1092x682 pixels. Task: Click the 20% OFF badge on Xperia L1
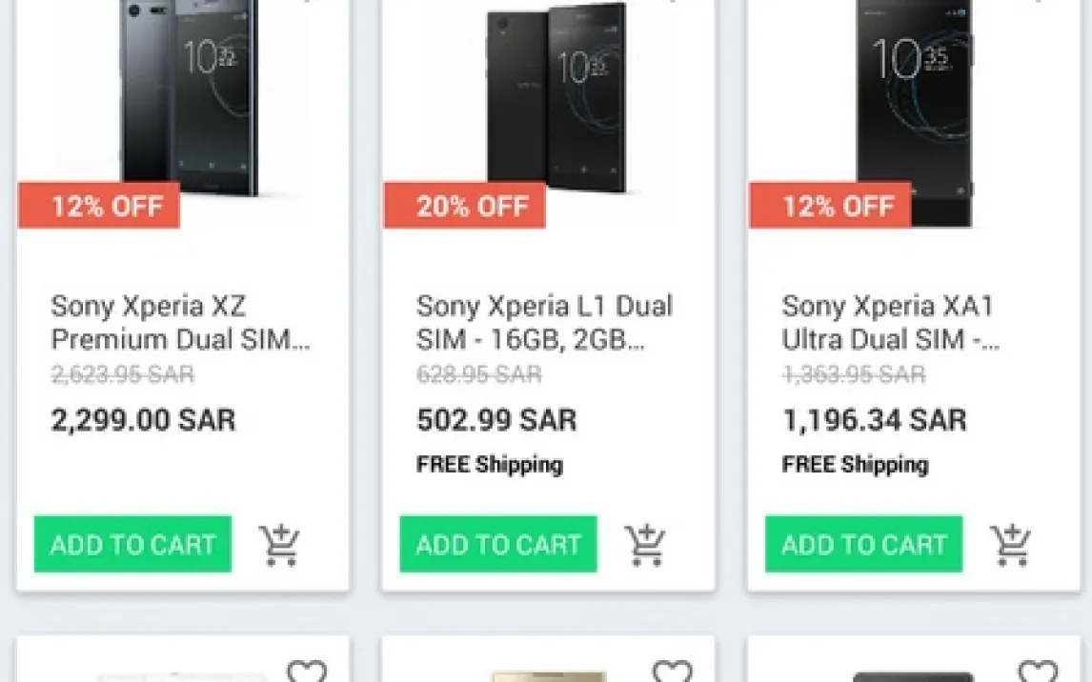[465, 206]
